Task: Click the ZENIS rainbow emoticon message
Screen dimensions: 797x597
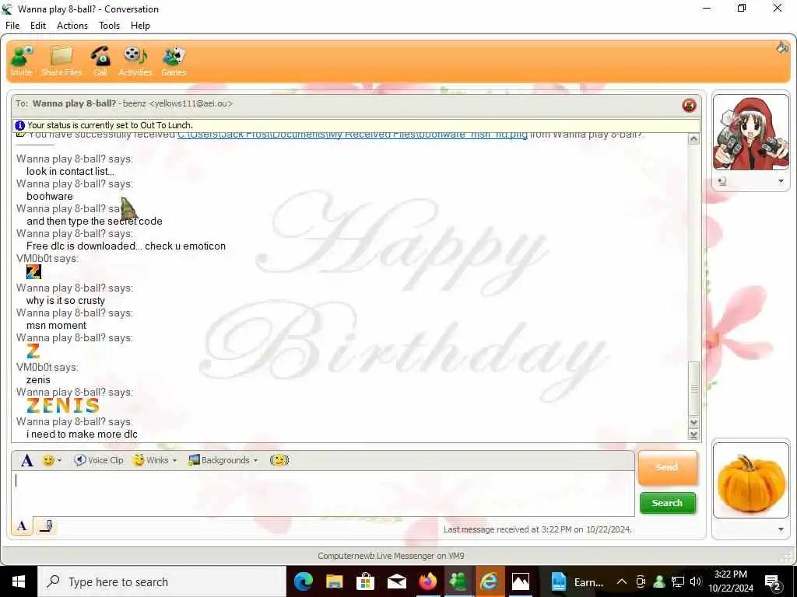Action: [62, 405]
